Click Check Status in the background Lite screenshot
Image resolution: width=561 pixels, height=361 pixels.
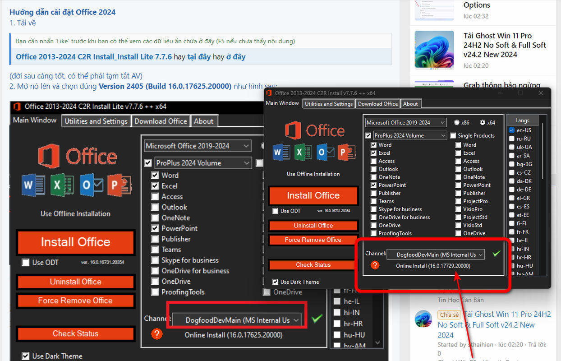(75, 333)
